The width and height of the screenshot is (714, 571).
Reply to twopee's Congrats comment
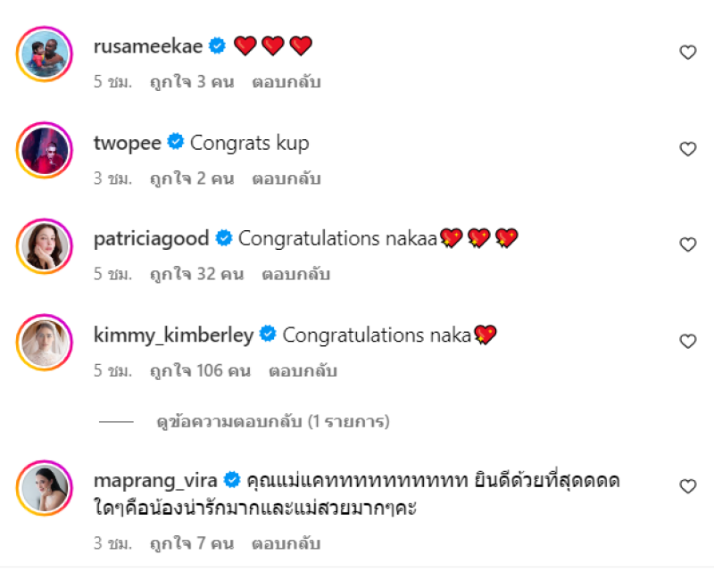coord(286,178)
